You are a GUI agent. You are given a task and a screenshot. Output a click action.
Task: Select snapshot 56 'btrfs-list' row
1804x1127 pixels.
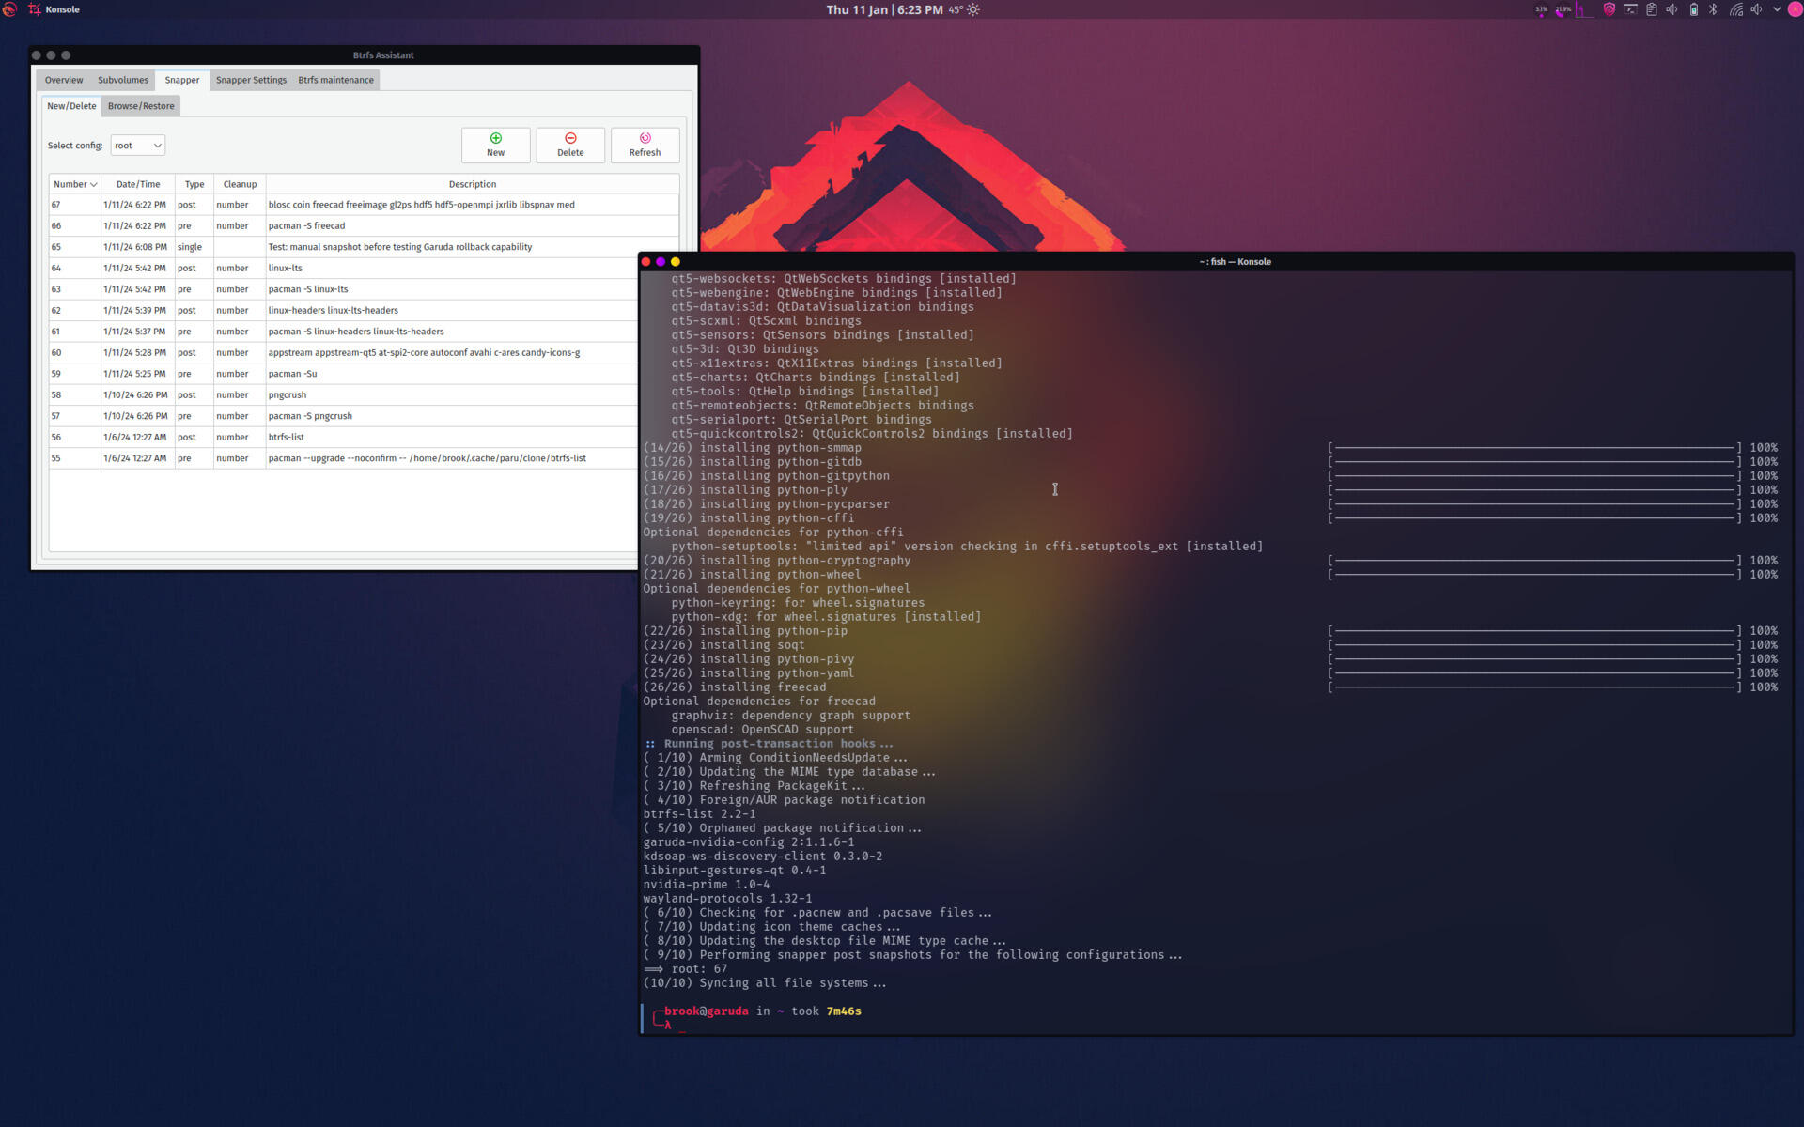(x=344, y=438)
